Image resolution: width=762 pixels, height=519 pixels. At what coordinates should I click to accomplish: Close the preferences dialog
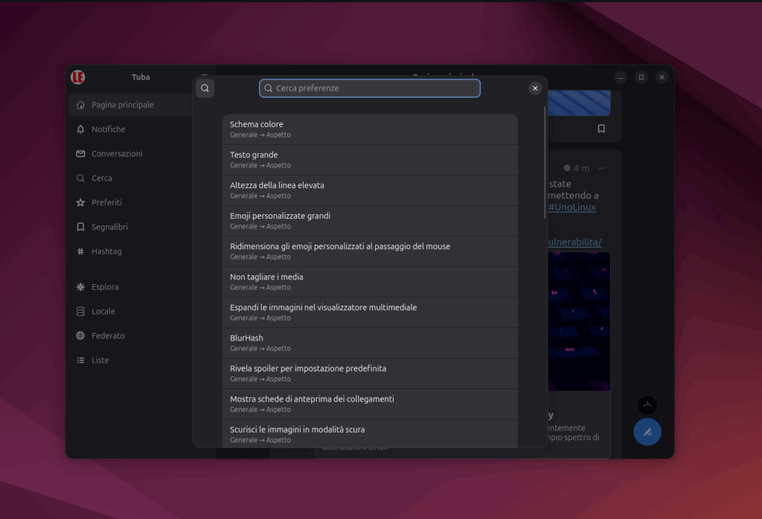tap(534, 88)
